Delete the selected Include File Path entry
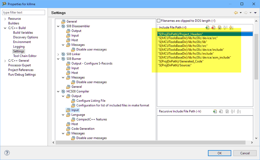 pyautogui.click(x=213, y=28)
